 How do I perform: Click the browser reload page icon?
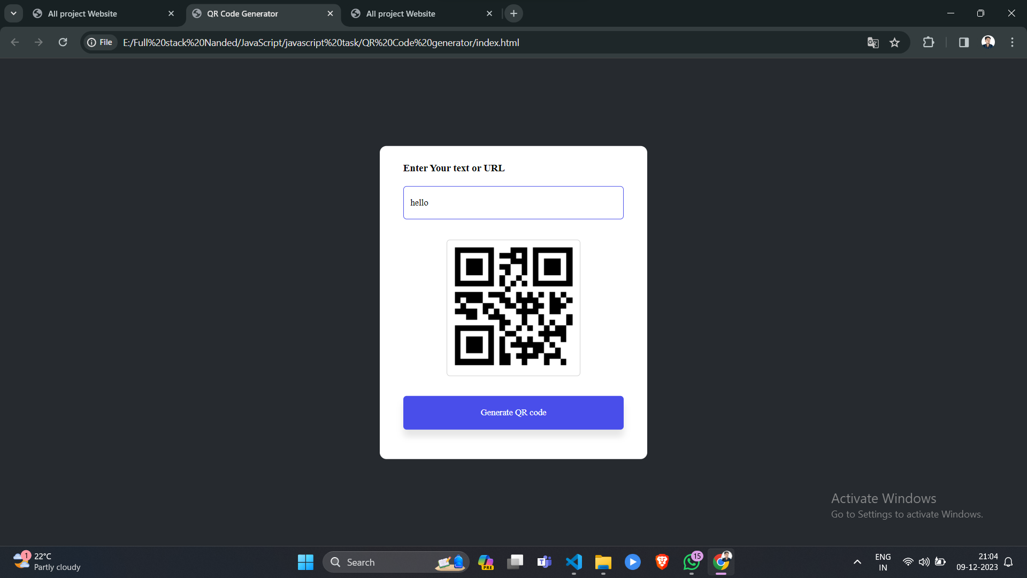tap(63, 42)
